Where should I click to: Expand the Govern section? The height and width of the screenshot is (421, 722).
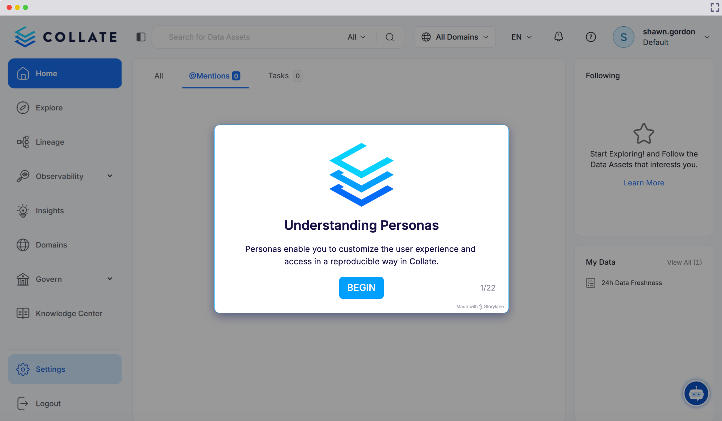[110, 279]
